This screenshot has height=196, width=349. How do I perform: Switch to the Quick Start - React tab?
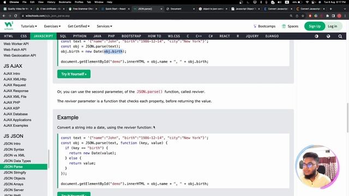point(115,9)
